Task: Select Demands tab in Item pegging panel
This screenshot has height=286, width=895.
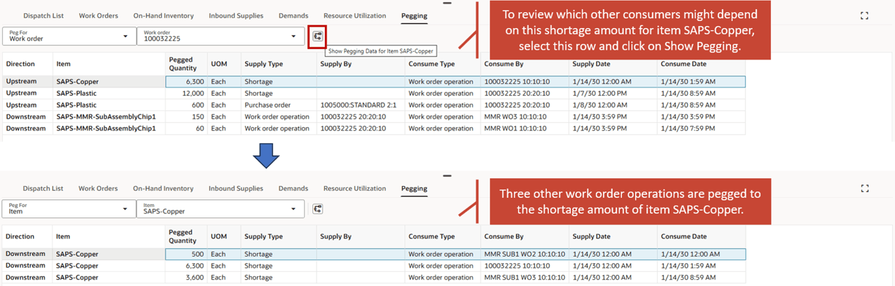Action: click(x=293, y=188)
